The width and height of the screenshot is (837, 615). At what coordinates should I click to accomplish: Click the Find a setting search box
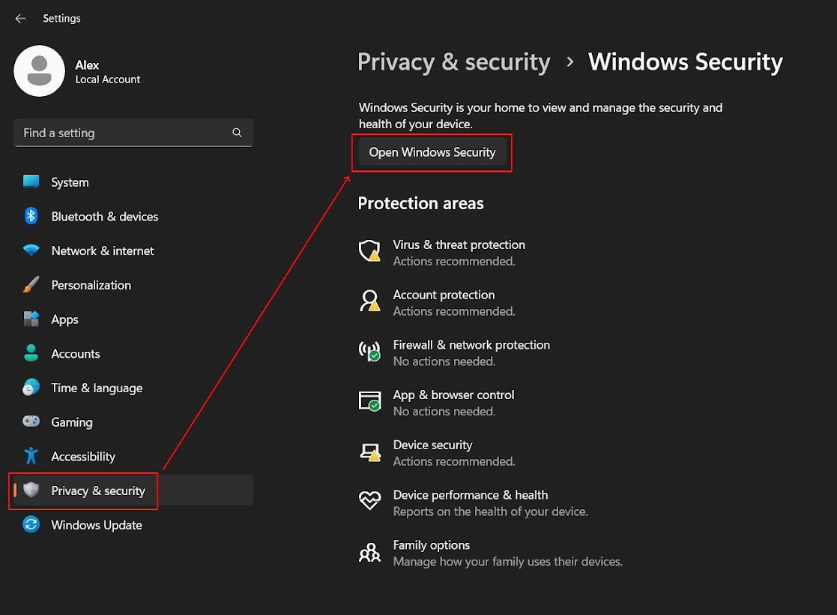click(124, 133)
